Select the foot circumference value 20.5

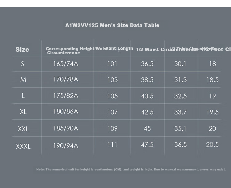[x=212, y=145]
